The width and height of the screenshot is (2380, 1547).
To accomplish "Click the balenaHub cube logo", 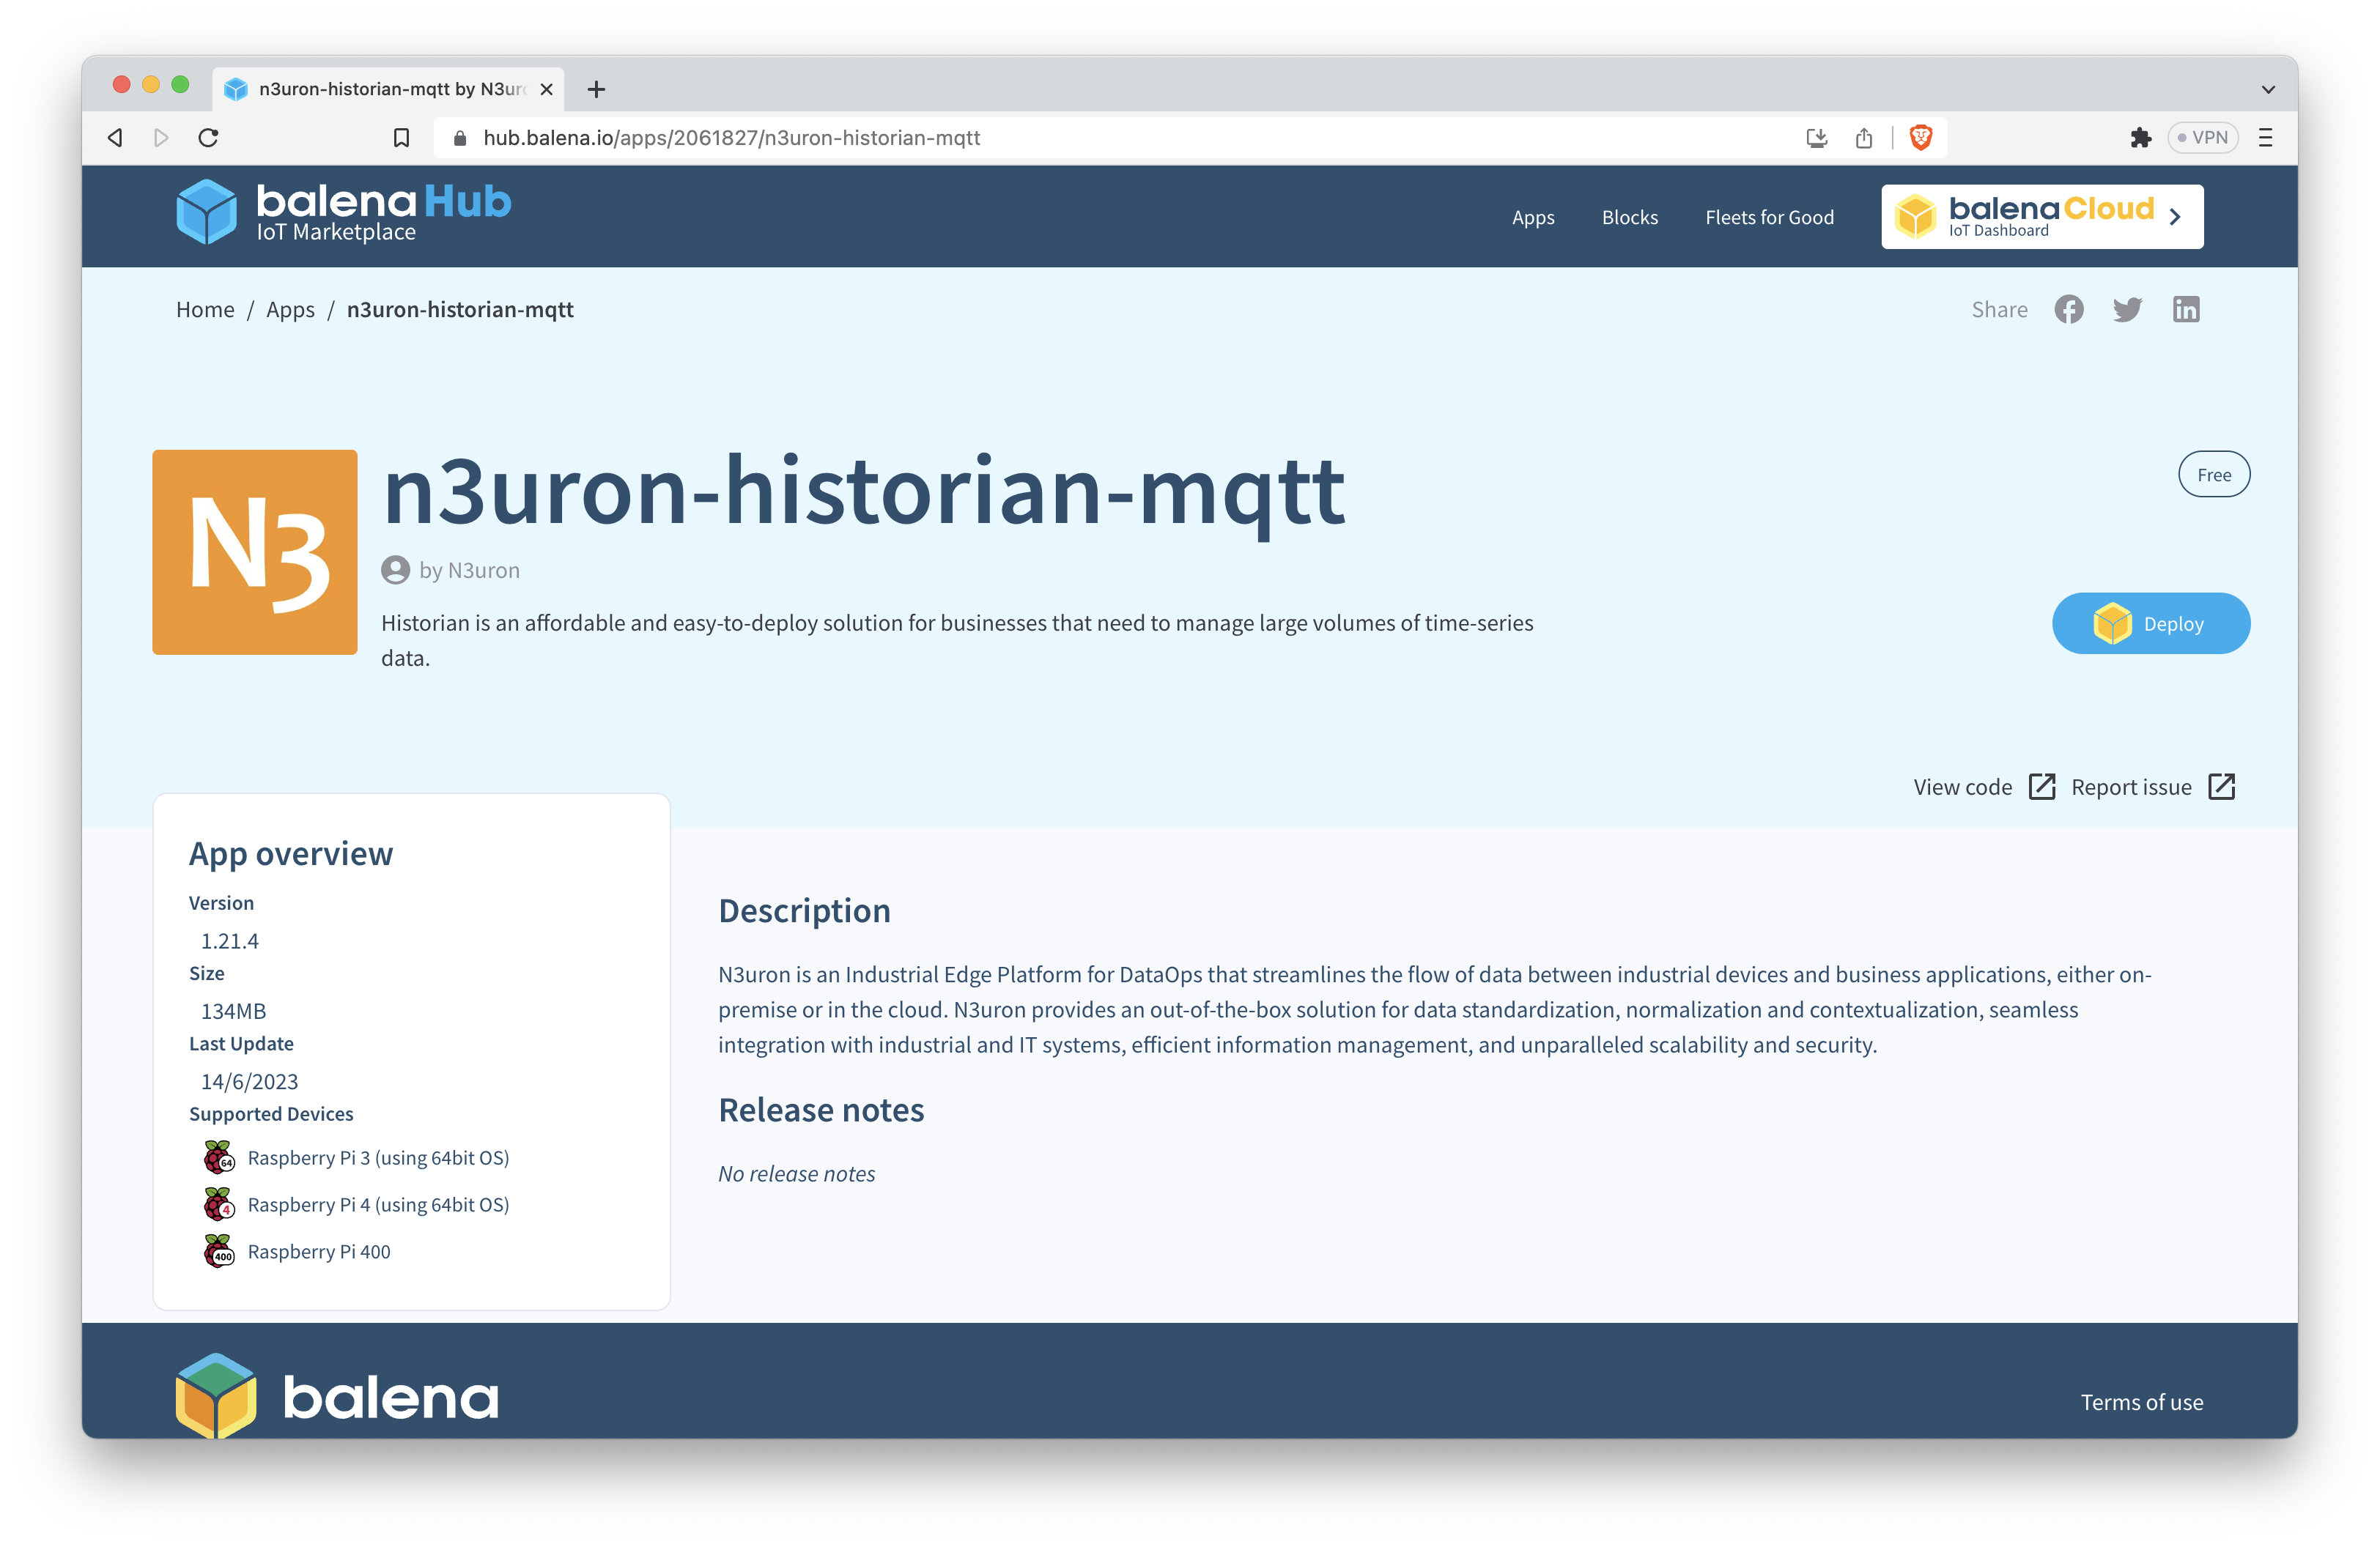I will click(x=207, y=212).
